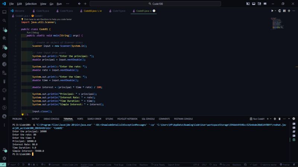Open the Explorer view in the activity bar
Image resolution: width=298 pixels, height=167 pixels.
click(4, 12)
